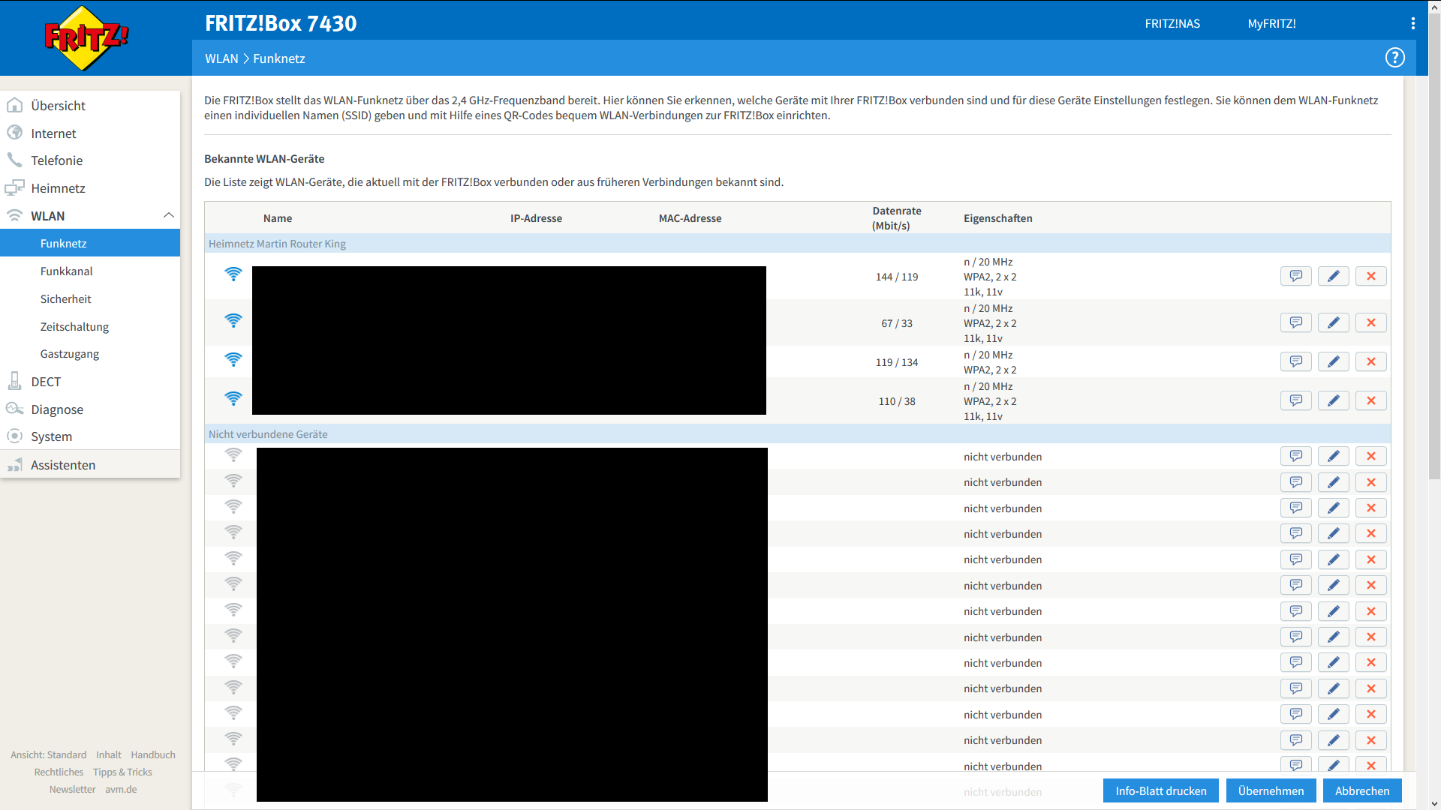Screen dimensions: 1441x810
Task: Click the Datenrate column header
Action: coord(897,217)
